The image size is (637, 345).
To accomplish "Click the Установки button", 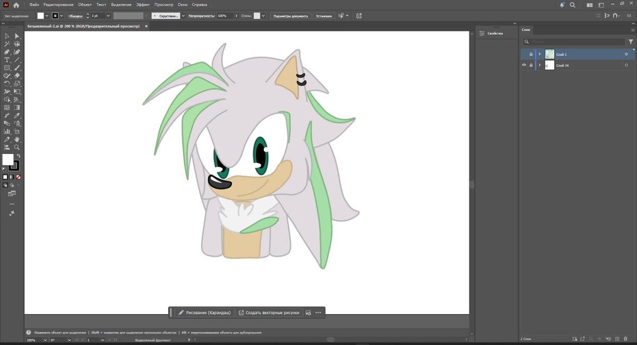I will (324, 16).
